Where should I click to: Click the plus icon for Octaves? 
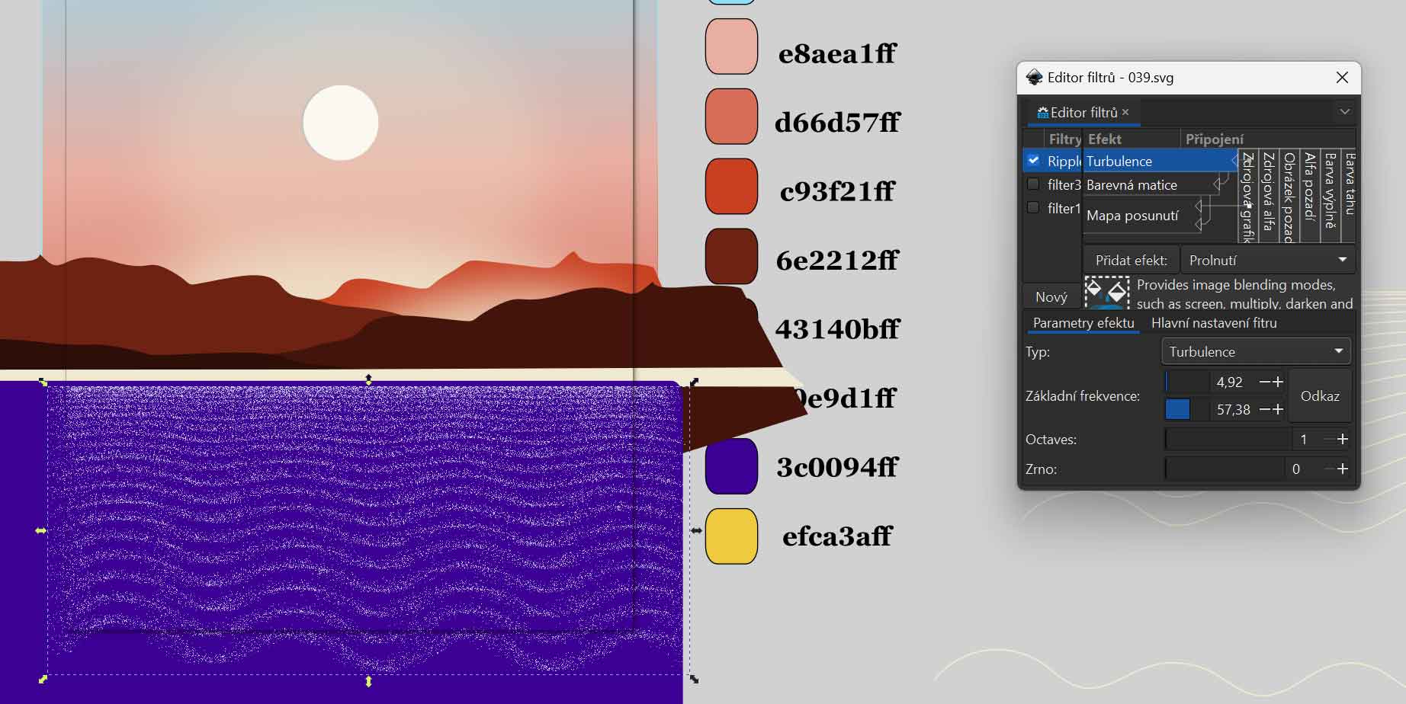1343,440
